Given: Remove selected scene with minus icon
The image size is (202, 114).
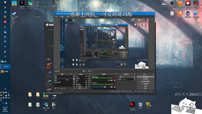Looking at the screenshot, I should tap(58, 88).
